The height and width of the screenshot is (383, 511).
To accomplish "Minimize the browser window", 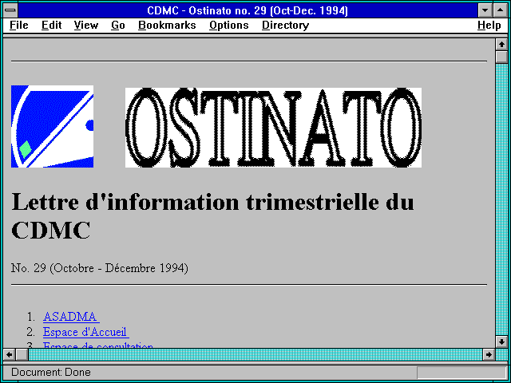I will (x=485, y=10).
